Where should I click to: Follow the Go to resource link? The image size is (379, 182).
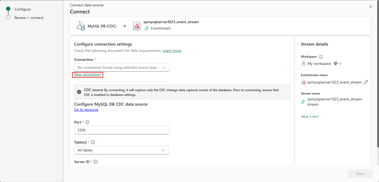(x=86, y=110)
